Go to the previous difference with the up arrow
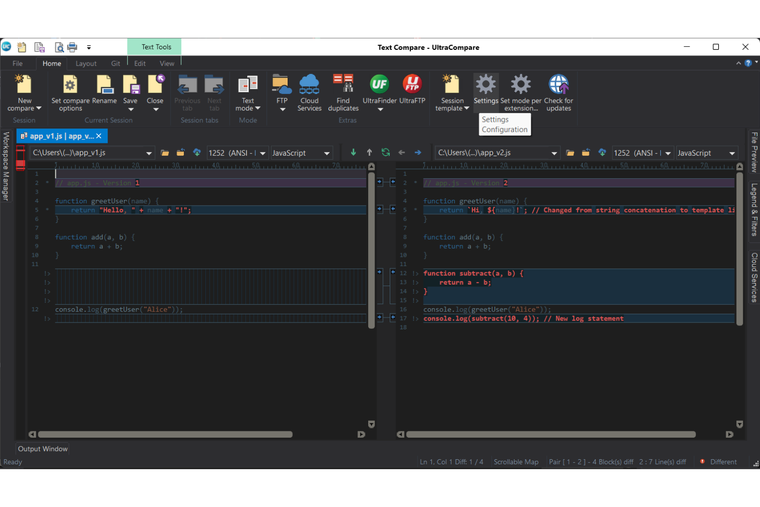Viewport: 760px width, 507px height. tap(369, 153)
